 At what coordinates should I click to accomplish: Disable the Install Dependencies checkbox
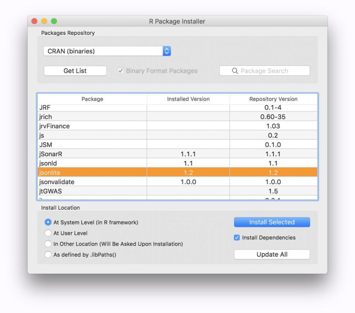[x=237, y=237]
